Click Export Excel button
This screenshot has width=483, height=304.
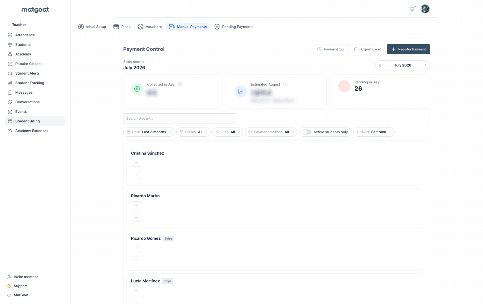[367, 49]
